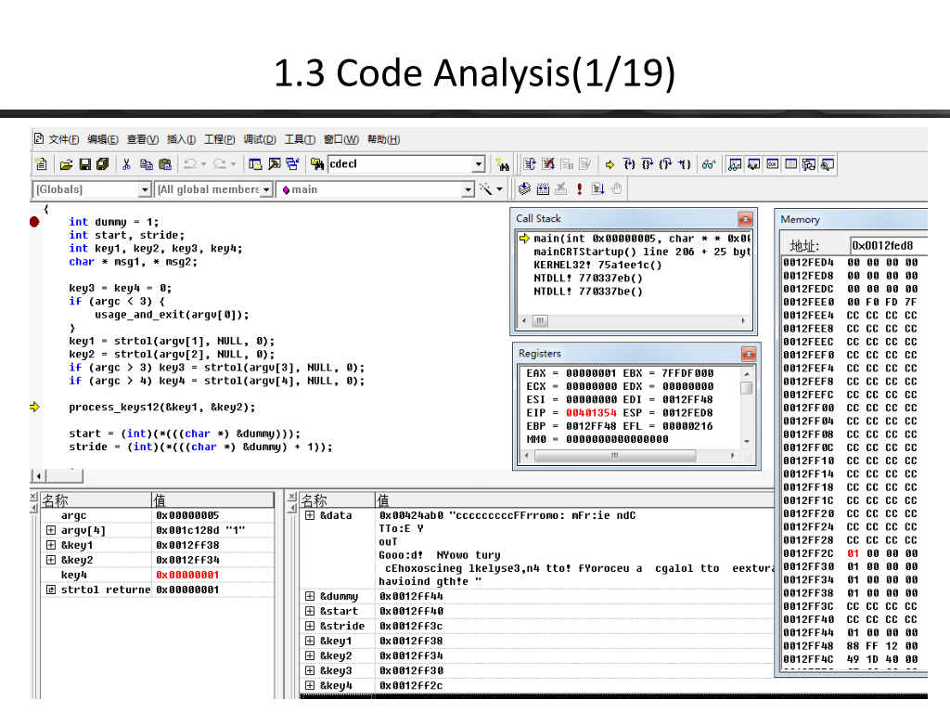Click the QuickWatch glasses icon

(708, 164)
